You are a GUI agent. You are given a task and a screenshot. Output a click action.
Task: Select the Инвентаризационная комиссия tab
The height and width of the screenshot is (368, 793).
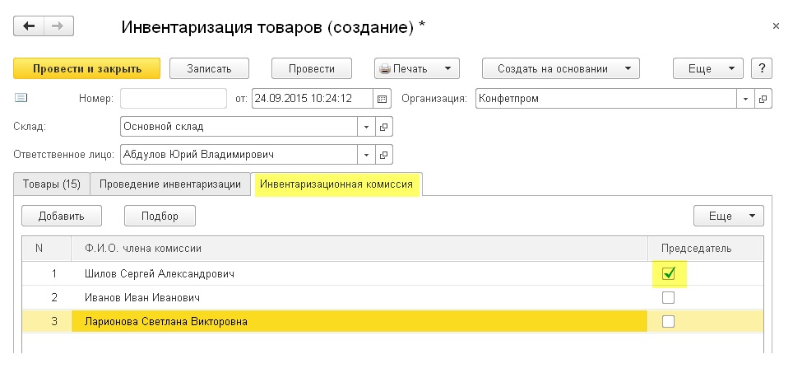click(336, 184)
